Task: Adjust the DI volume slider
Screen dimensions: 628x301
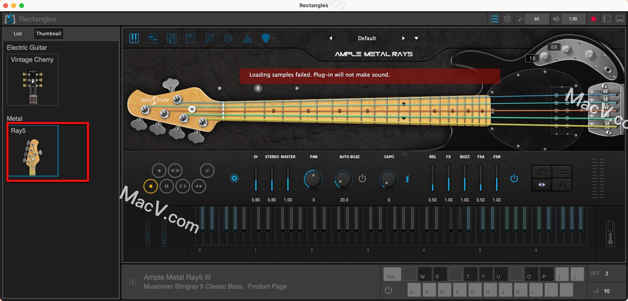Action: (256, 178)
